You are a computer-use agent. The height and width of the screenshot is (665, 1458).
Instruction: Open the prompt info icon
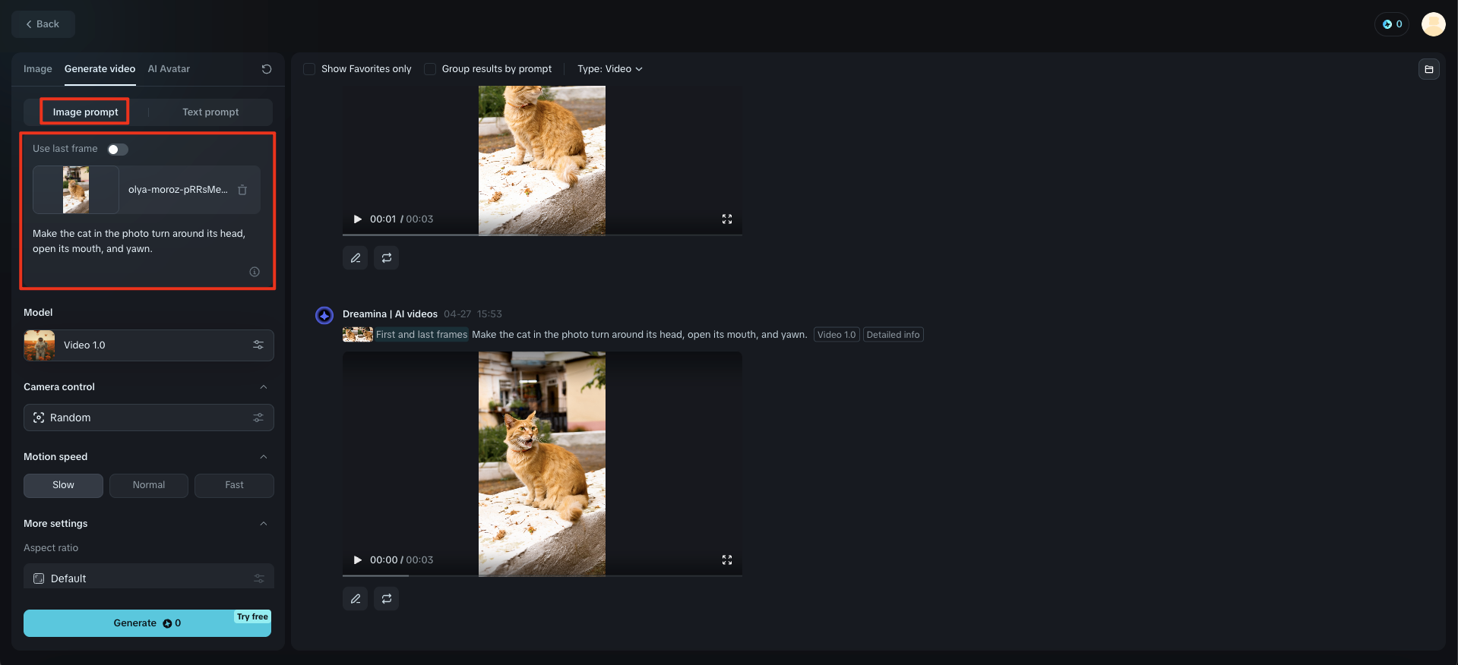[255, 272]
